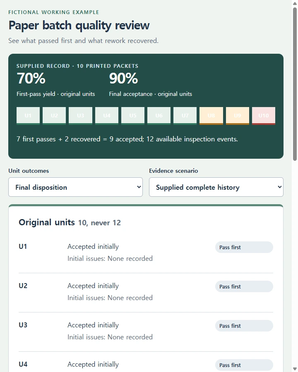This screenshot has width=298, height=372.
Task: Click the 'Paper batch quality review' heading
Action: [79, 25]
